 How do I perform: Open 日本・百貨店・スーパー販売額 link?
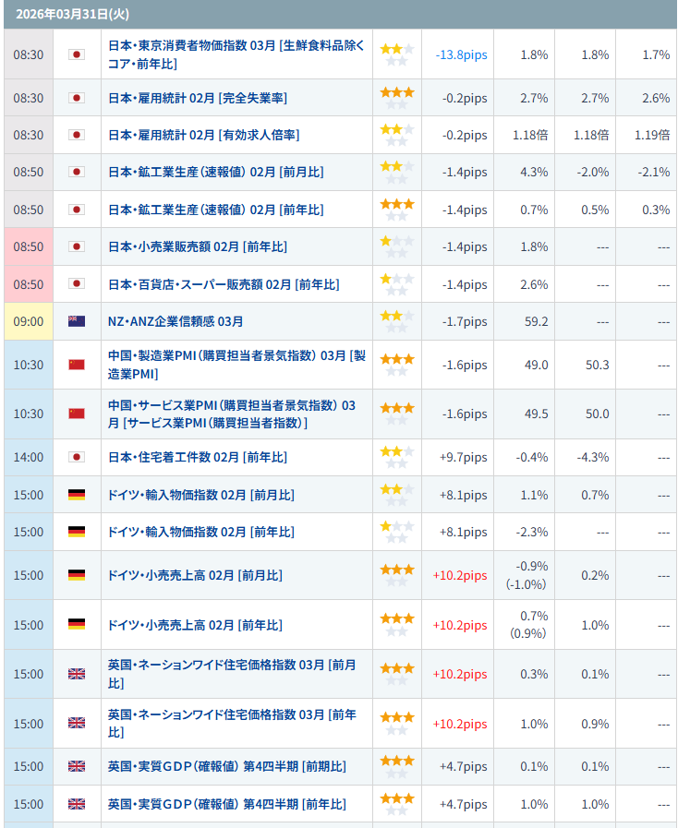click(x=224, y=284)
